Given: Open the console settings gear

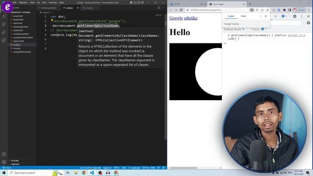Looking at the screenshot, I should 309,23.
